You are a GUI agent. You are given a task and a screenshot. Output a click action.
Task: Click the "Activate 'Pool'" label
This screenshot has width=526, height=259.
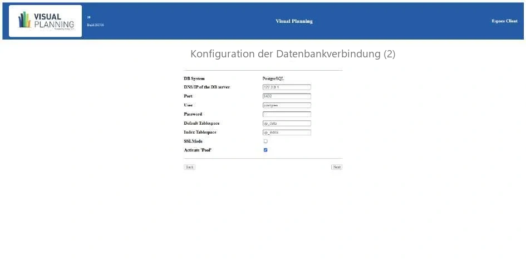click(198, 150)
